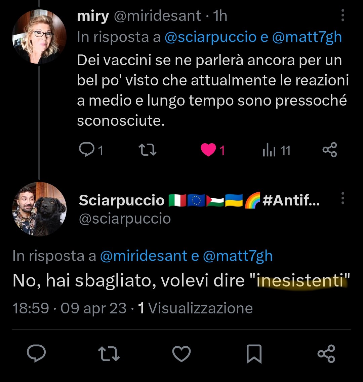View analytics showing 11 views
The height and width of the screenshot is (382, 363).
pos(276,150)
